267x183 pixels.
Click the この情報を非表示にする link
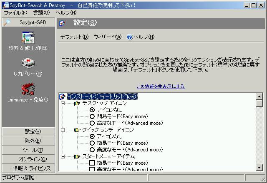tap(161, 87)
